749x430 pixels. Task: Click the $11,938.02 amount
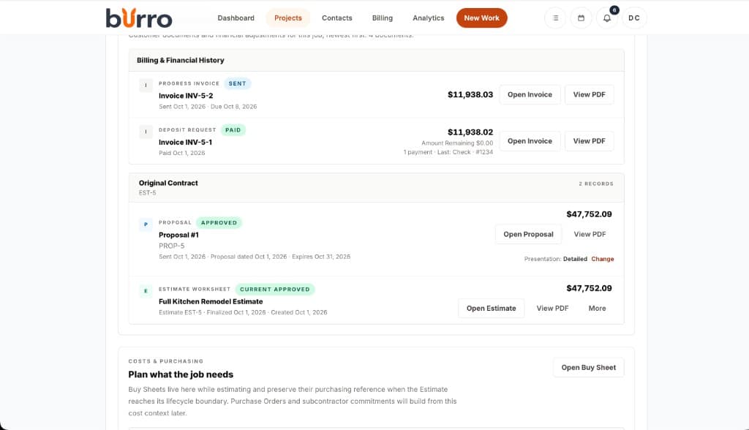click(x=470, y=132)
